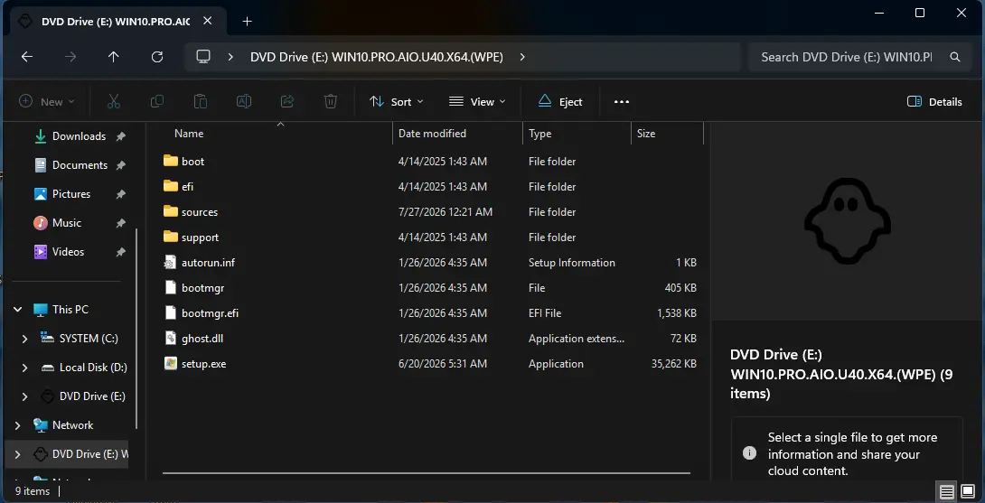
Task: Expand the Network tree node
Action: coord(17,425)
